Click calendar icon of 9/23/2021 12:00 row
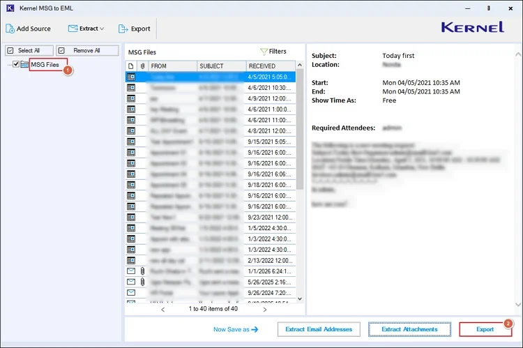 [131, 217]
